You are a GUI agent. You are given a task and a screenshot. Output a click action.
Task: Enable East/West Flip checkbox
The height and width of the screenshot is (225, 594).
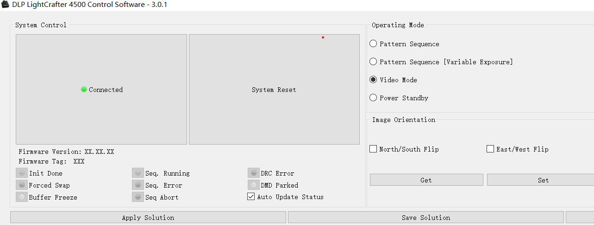pyautogui.click(x=490, y=149)
